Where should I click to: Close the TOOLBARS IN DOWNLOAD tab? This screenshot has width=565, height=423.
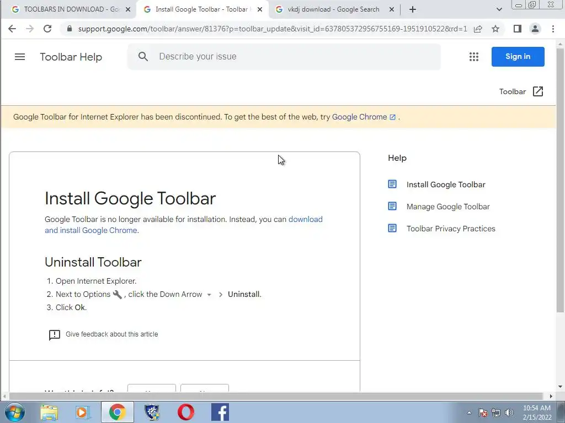127,10
